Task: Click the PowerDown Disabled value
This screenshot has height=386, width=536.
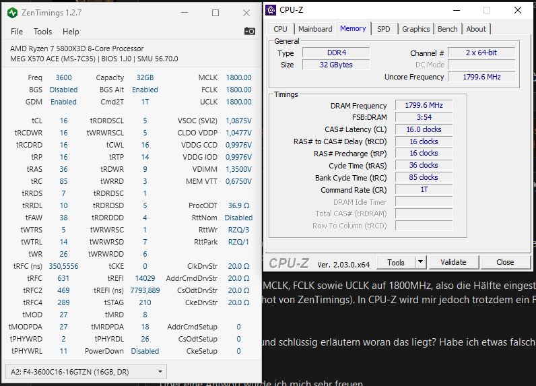Action: coord(145,351)
